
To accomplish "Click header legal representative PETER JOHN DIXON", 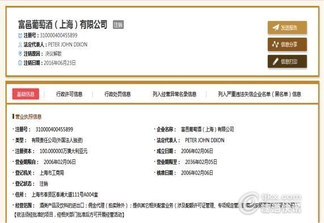I will [68, 44].
